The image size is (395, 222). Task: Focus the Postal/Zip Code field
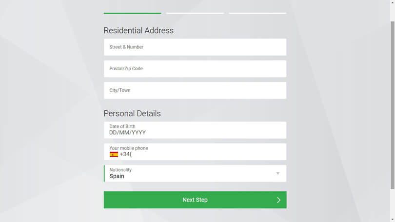[x=195, y=69]
